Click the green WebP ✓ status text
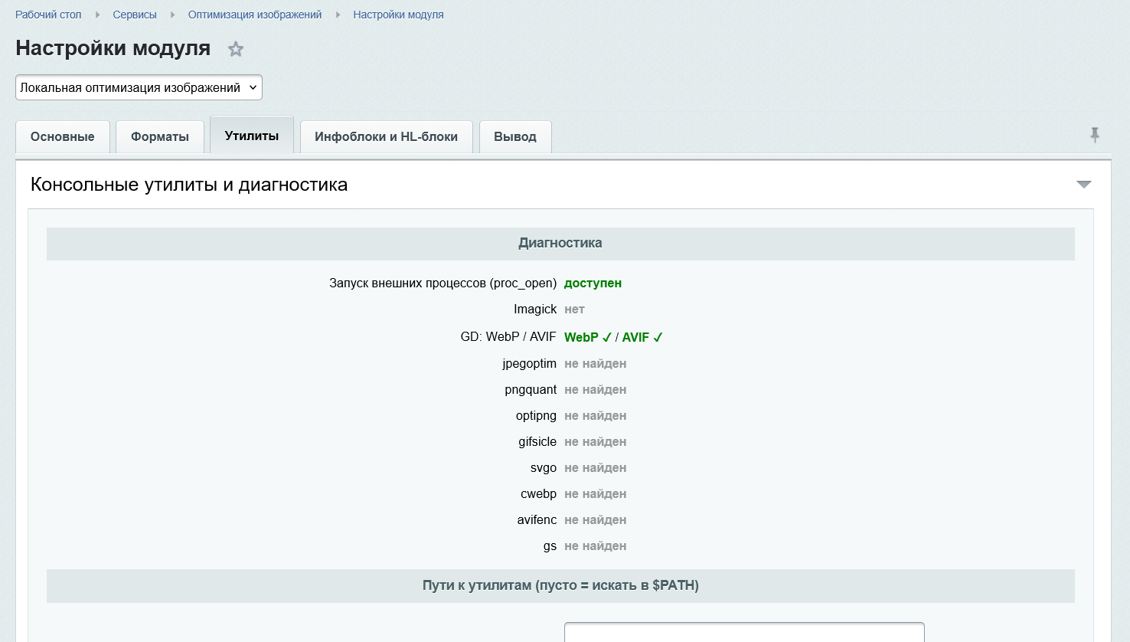The image size is (1130, 642). pos(588,337)
